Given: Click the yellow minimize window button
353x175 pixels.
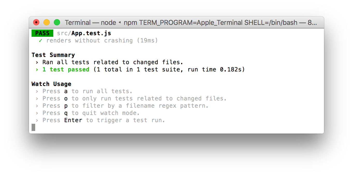Looking at the screenshot, I should tap(46, 23).
